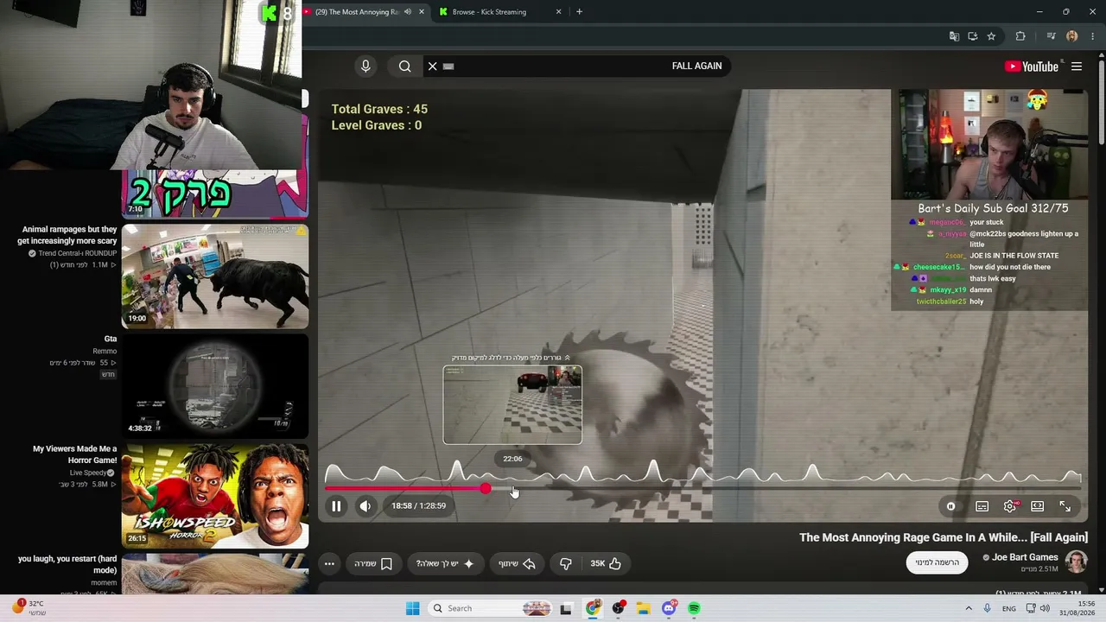Save the video with the bookmark button
Viewport: 1106px width, 622px height.
tap(374, 563)
